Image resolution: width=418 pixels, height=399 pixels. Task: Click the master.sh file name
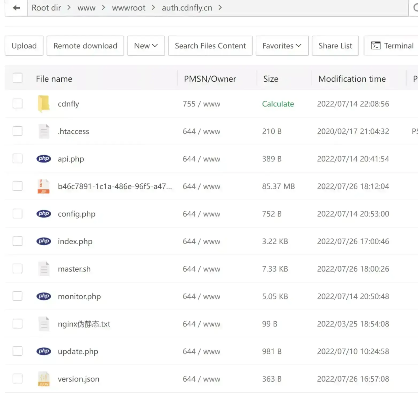coord(74,269)
